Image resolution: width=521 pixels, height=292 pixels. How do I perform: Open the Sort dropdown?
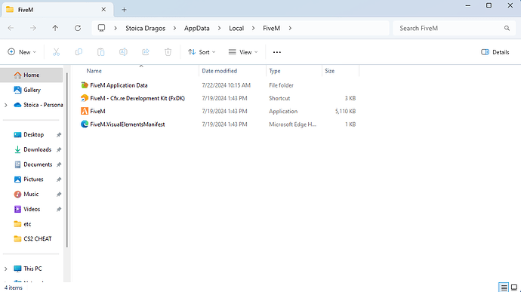[x=202, y=52]
